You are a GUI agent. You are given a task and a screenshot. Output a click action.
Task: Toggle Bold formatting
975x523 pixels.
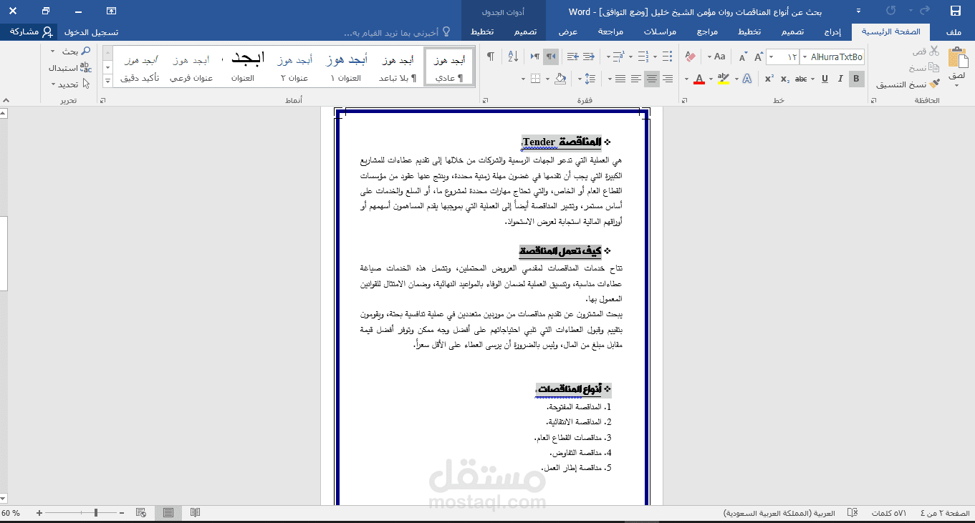click(855, 79)
